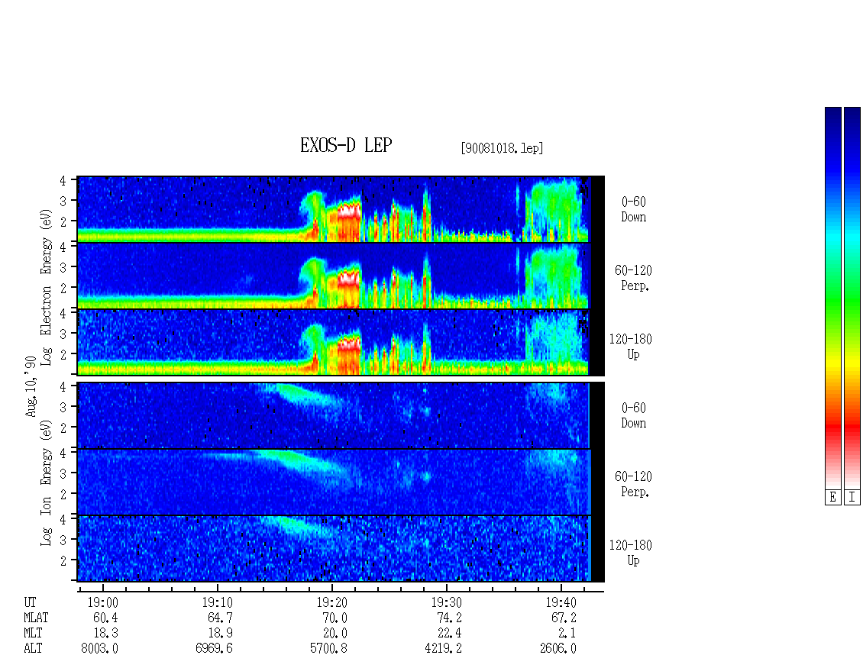Click the ion 120-180 Up pitch angle label
863x668 pixels.
(631, 553)
